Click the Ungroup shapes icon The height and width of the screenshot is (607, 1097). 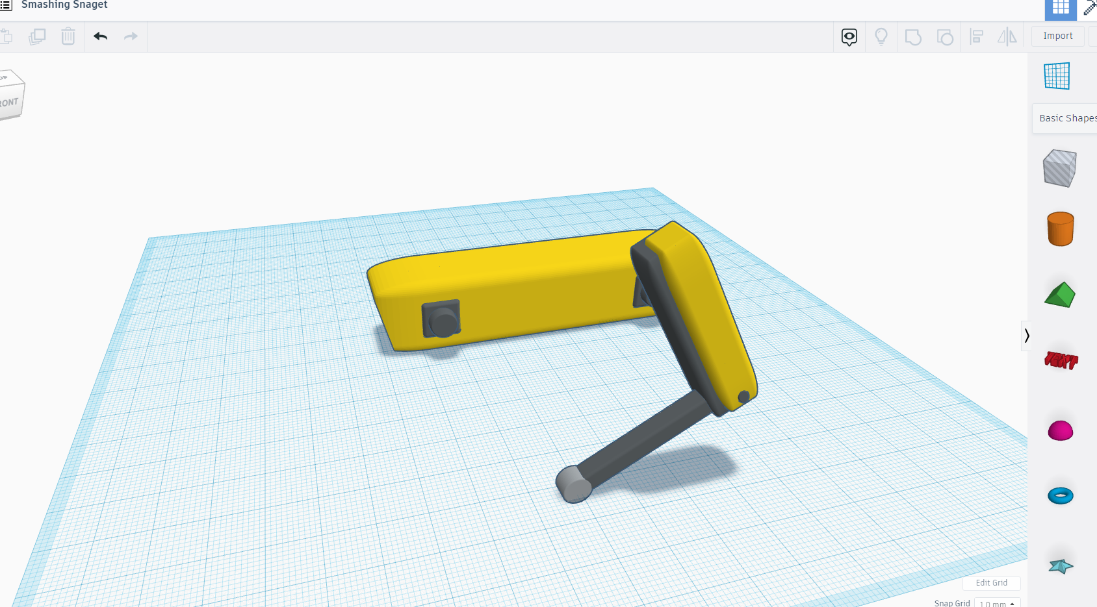point(945,37)
